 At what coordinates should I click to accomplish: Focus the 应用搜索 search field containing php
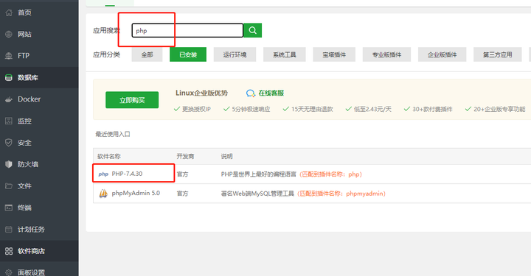[187, 30]
